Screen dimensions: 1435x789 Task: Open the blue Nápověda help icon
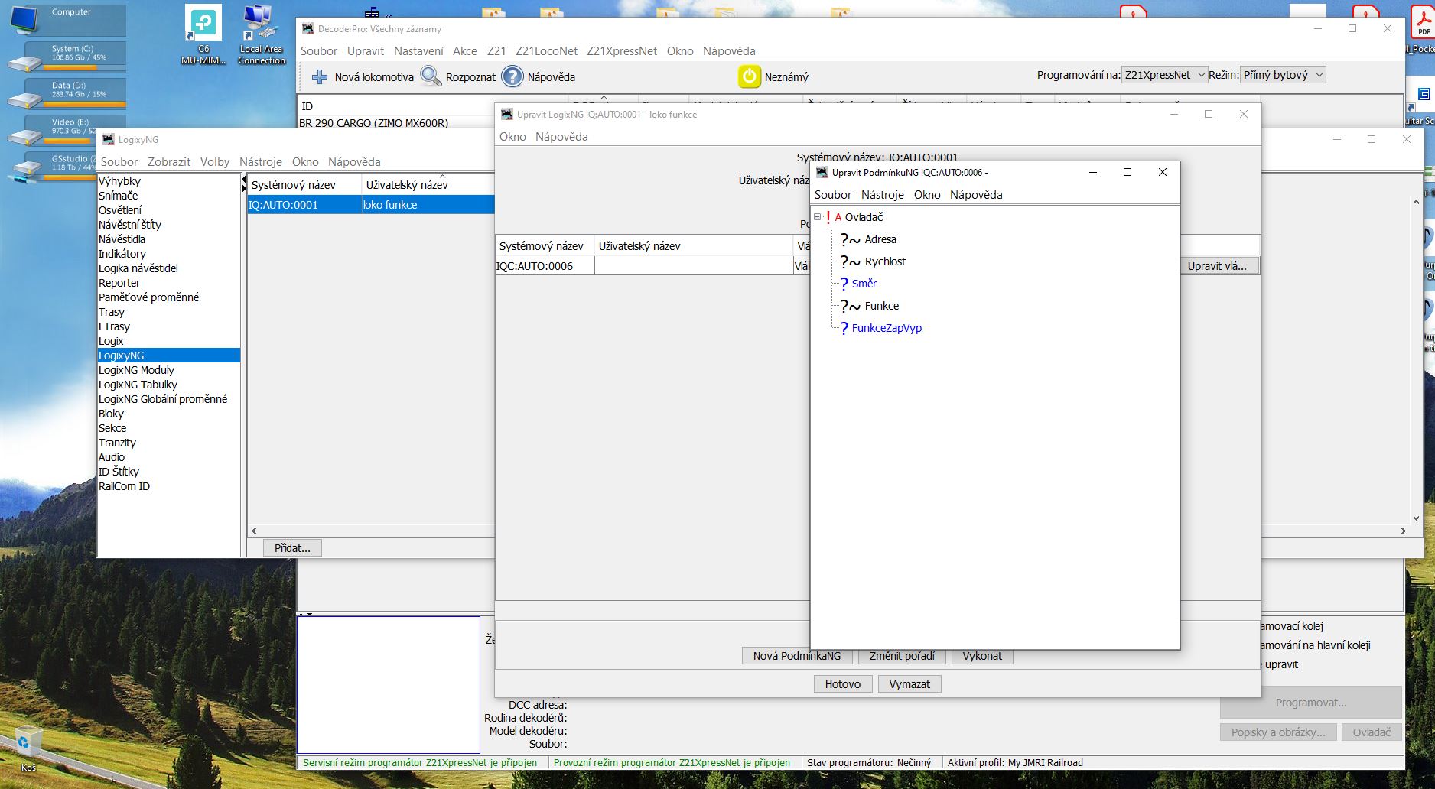point(512,76)
